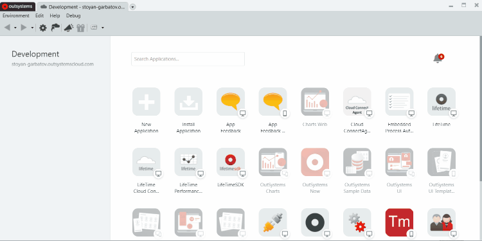Open the app with two gears icon
Screen dimensions: 482x241
[357, 222]
